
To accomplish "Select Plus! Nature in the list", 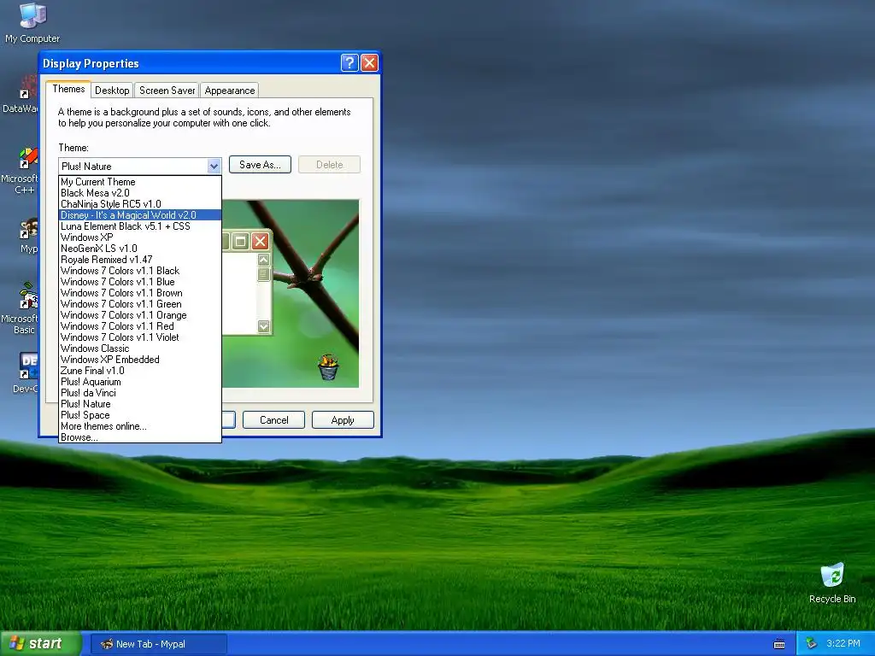I will (140, 404).
